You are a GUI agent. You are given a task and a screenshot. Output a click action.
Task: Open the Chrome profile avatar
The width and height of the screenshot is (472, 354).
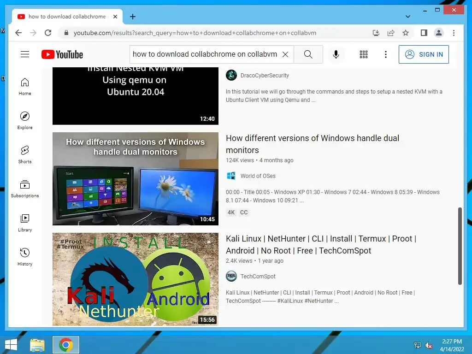(x=439, y=33)
